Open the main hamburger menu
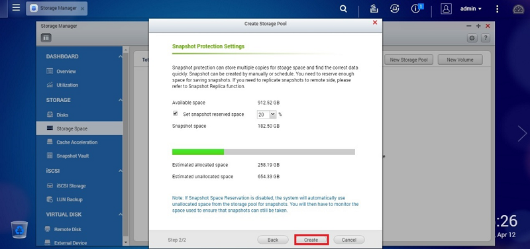 tap(16, 8)
